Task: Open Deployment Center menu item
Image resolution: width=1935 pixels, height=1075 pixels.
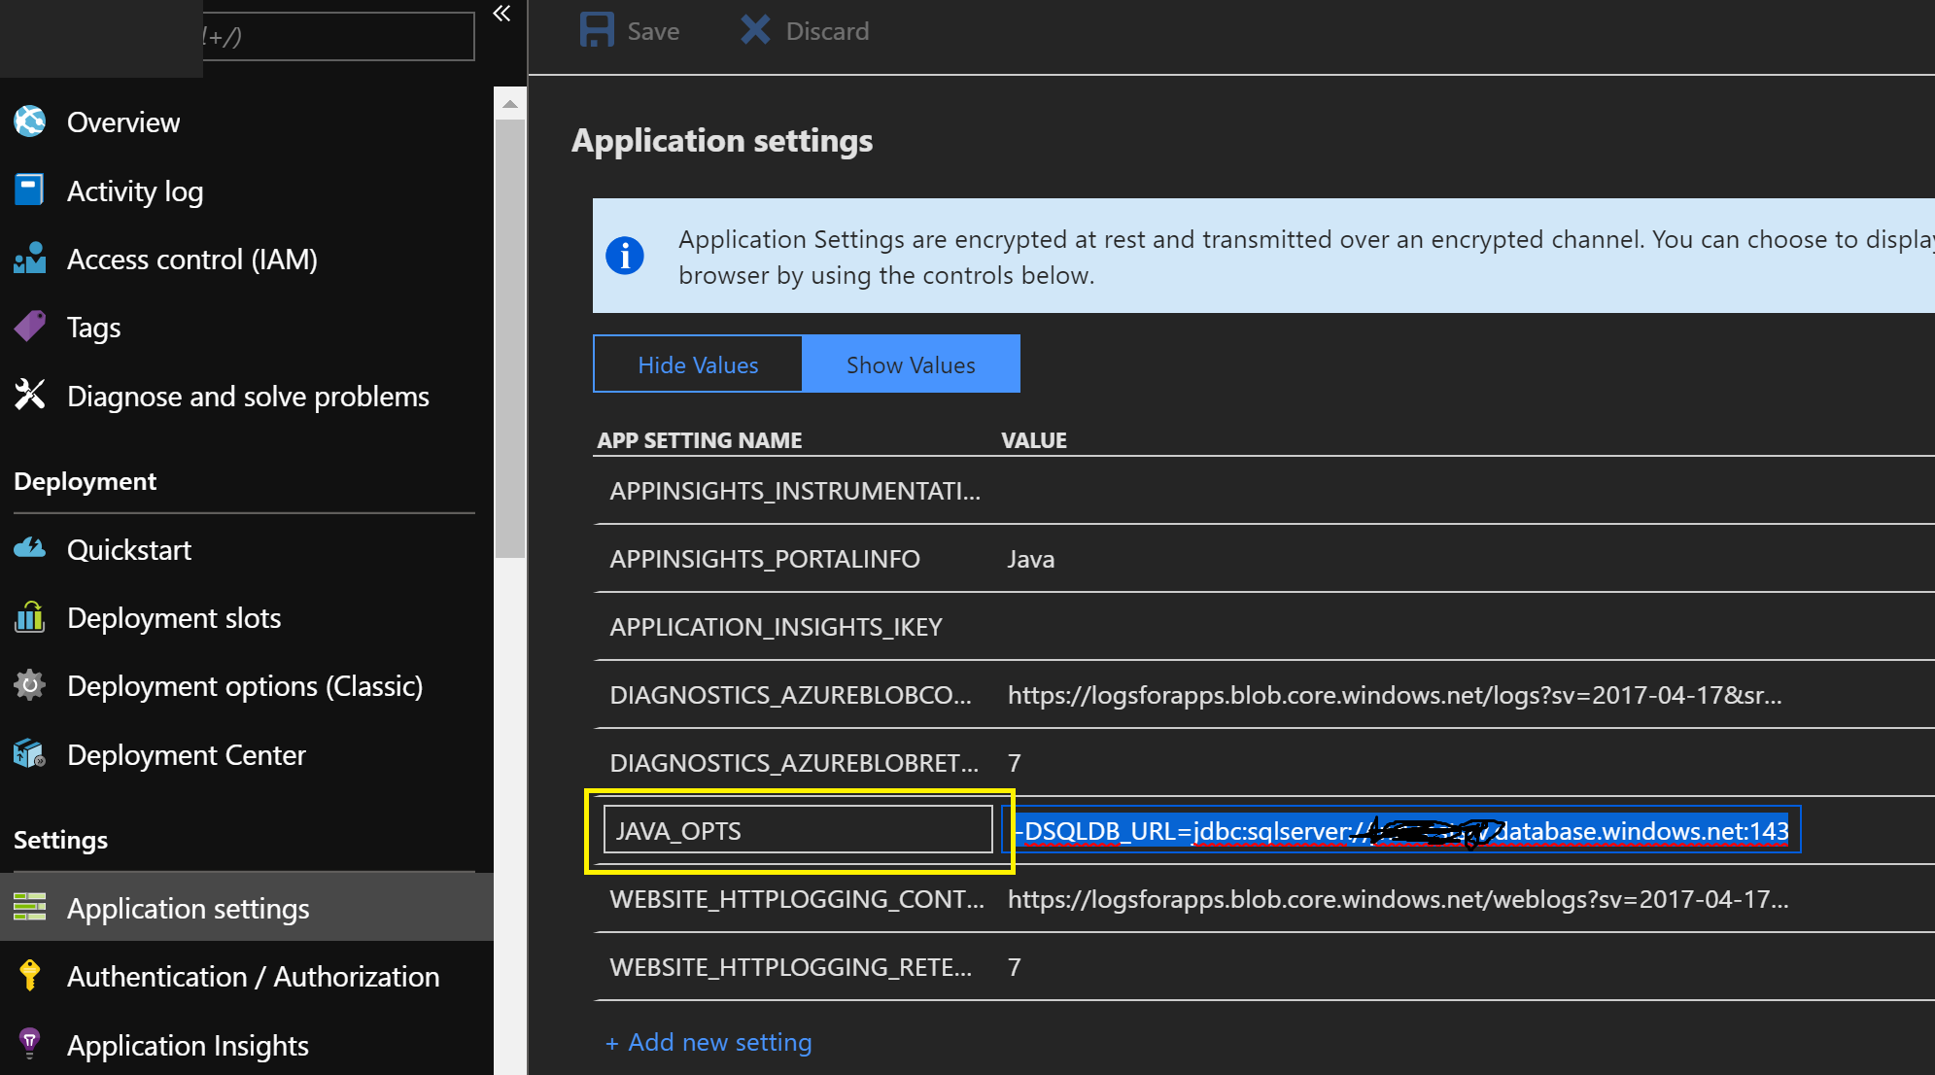Action: coord(186,754)
